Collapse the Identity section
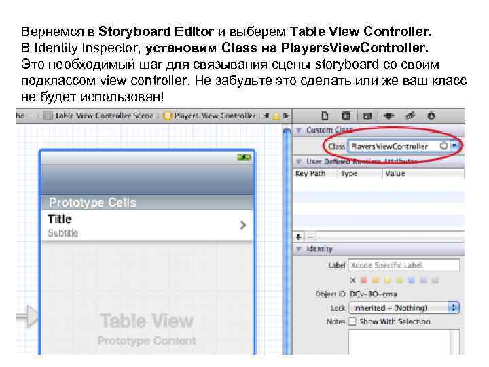 (x=298, y=249)
